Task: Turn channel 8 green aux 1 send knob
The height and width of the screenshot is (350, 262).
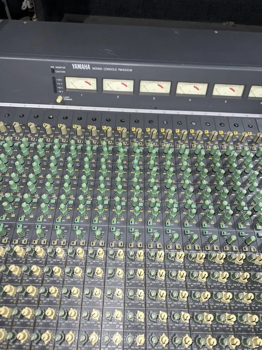Action: [91, 253]
